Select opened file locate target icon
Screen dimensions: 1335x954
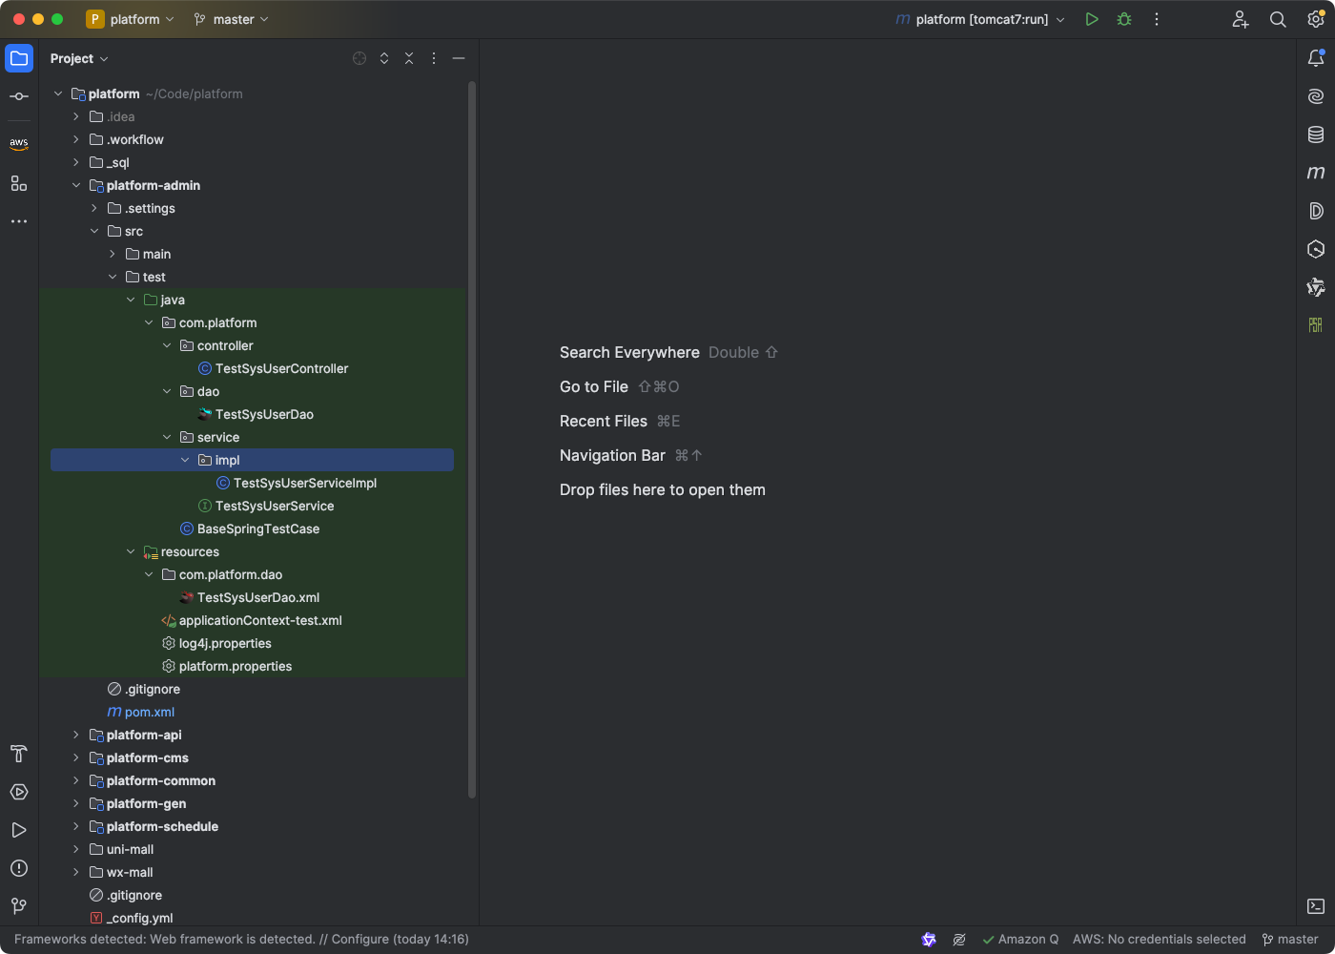coord(359,58)
